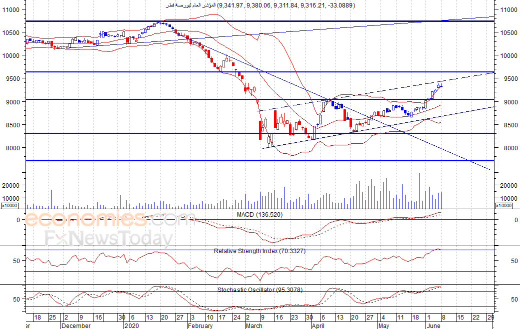Viewport: 520px width, 329px height.
Task: Click the 0 value on left MACD axis
Action: 18,220
